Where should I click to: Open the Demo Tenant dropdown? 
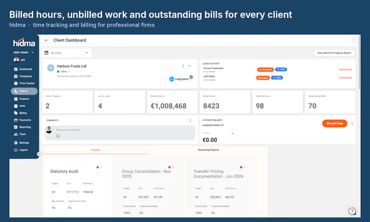pos(24,52)
